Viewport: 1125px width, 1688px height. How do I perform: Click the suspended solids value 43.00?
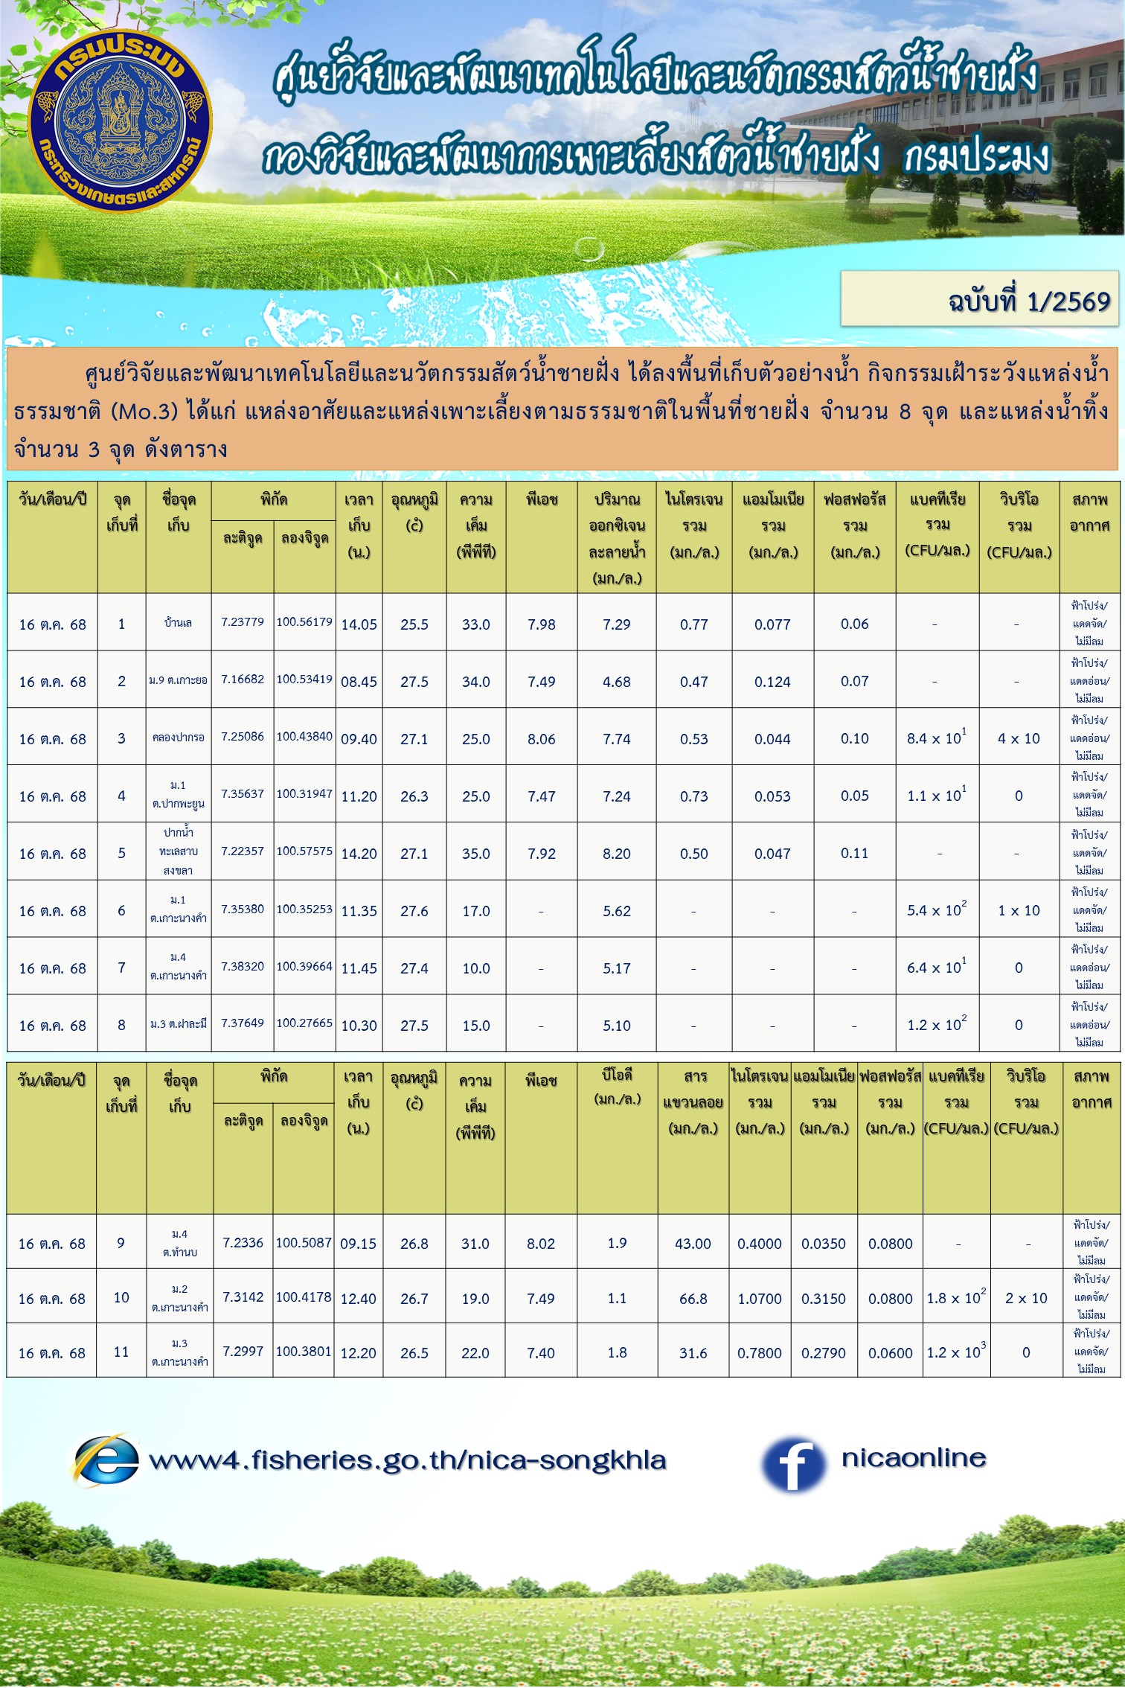tap(693, 1244)
